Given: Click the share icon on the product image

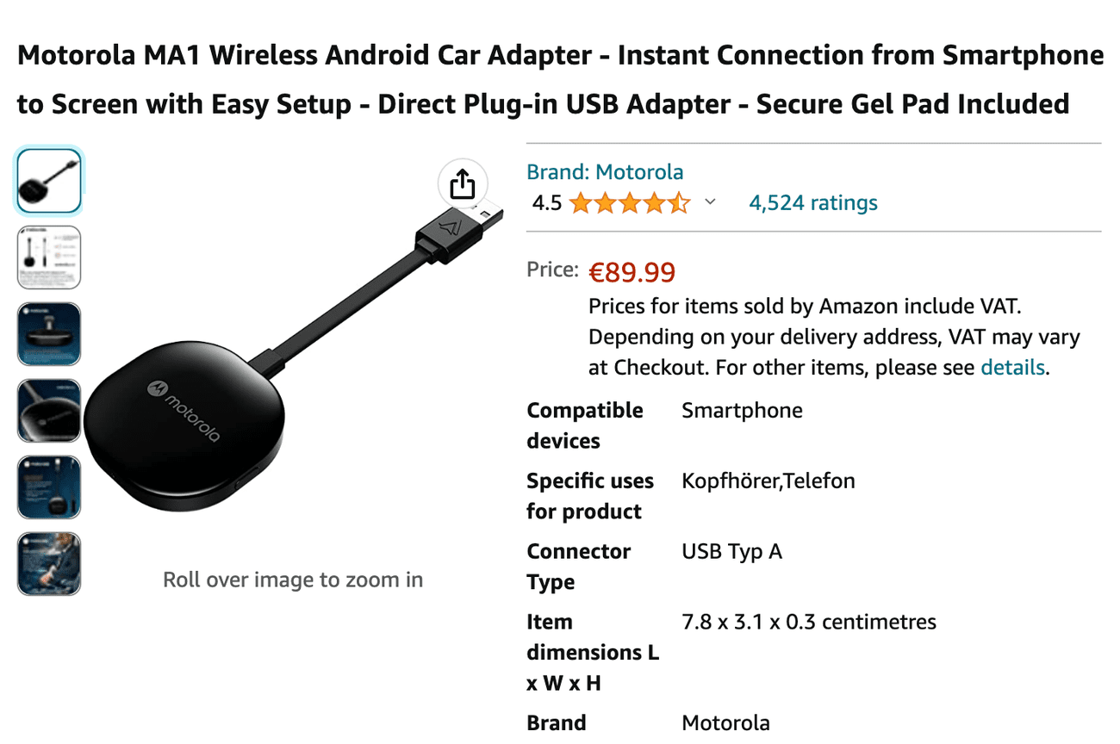Looking at the screenshot, I should point(463,183).
